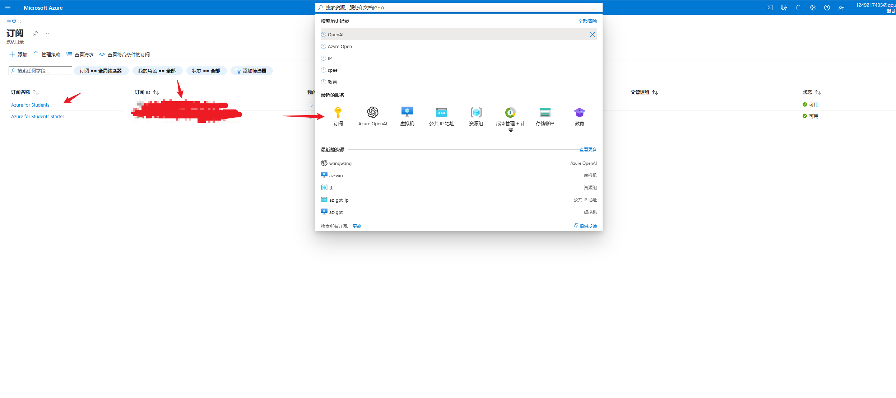Open the 教育 graduation cap icon
This screenshot has width=896, height=398.
tap(579, 113)
